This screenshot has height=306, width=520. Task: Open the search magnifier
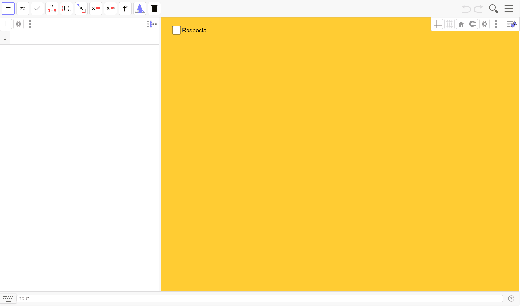coord(494,9)
